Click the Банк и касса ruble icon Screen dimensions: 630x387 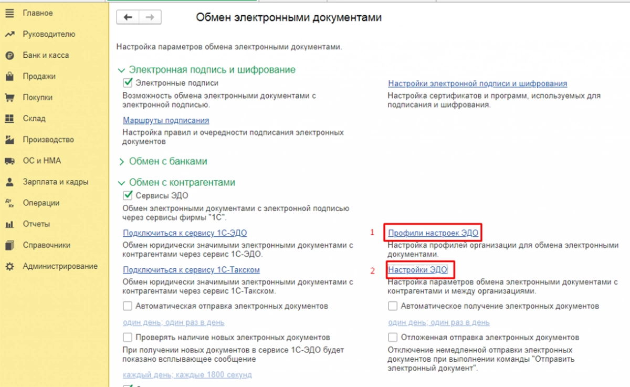(9, 55)
